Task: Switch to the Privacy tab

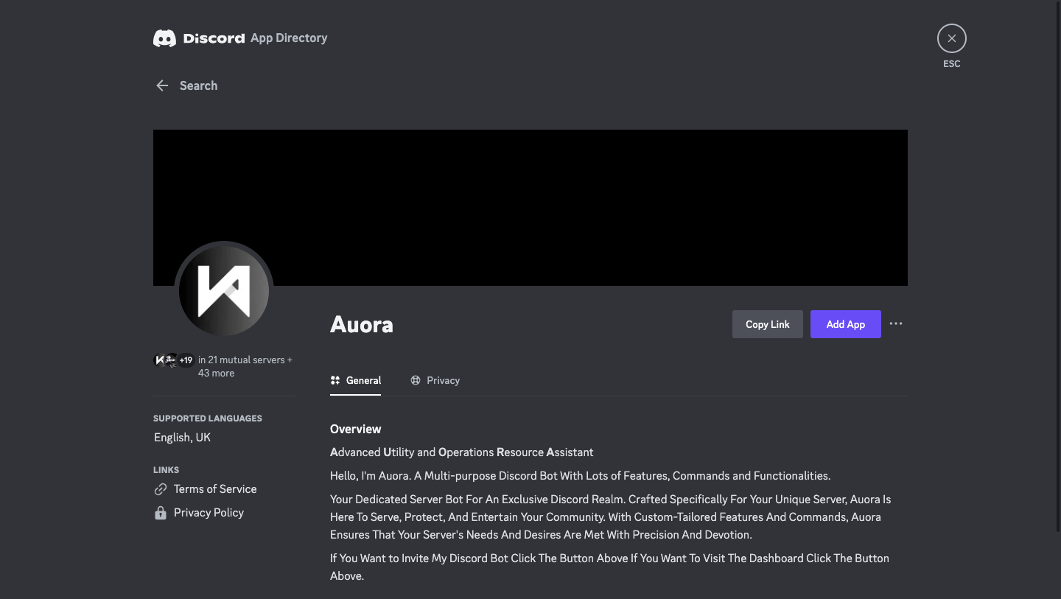Action: (443, 380)
